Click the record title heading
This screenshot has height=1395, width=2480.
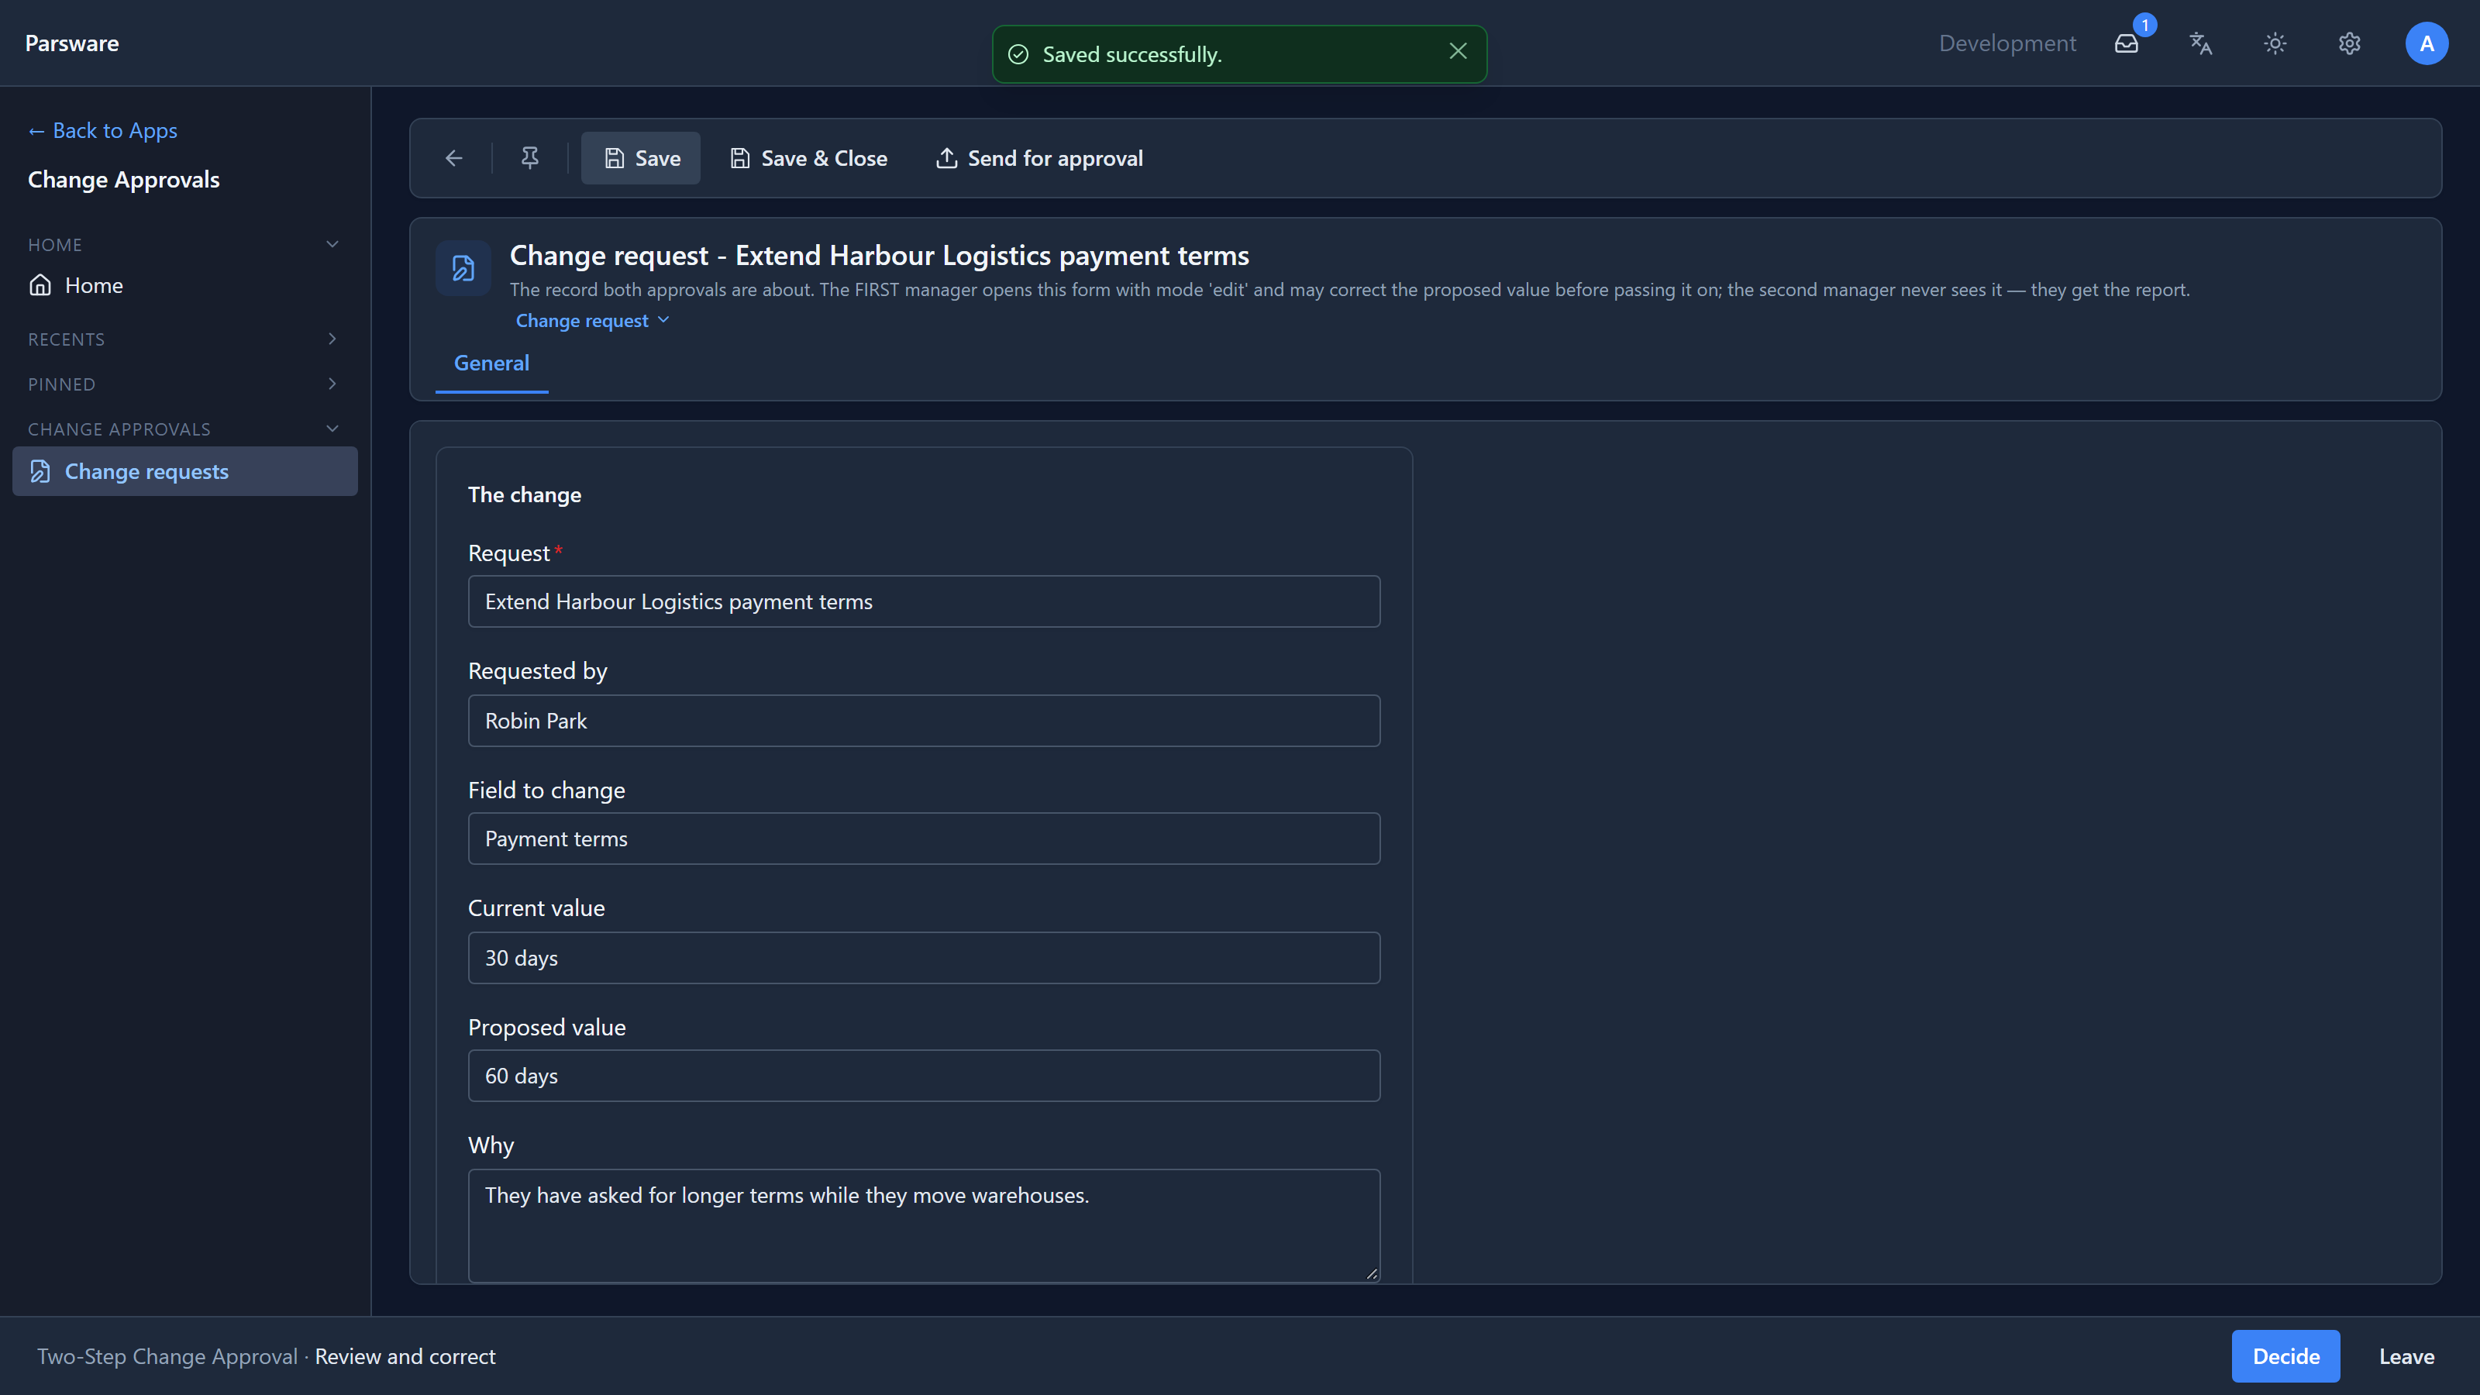click(x=879, y=255)
